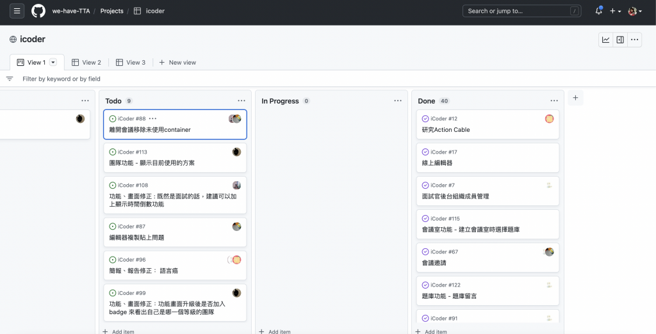Add item to In Progress column
This screenshot has width=656, height=334.
coord(275,331)
